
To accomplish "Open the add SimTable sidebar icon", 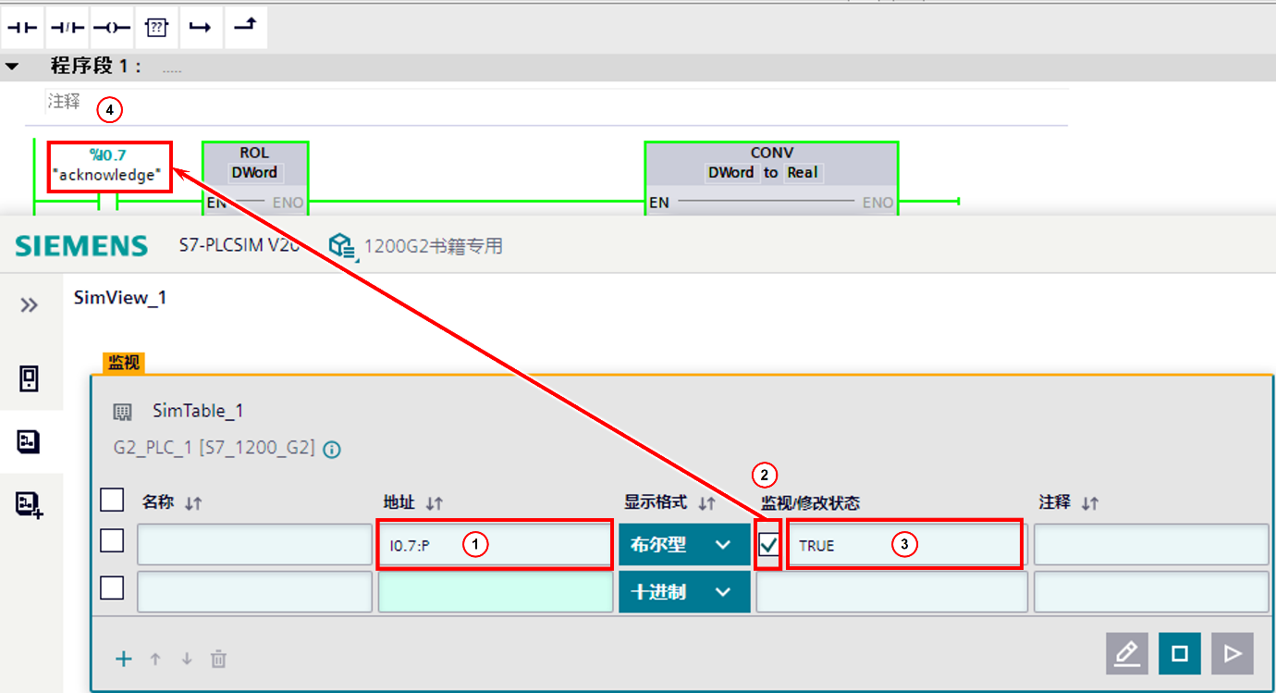I will (30, 504).
